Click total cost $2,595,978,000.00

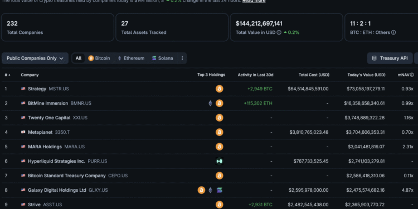(x=308, y=190)
